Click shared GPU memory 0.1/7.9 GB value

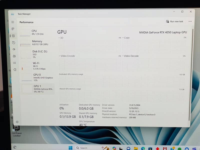click(86, 117)
